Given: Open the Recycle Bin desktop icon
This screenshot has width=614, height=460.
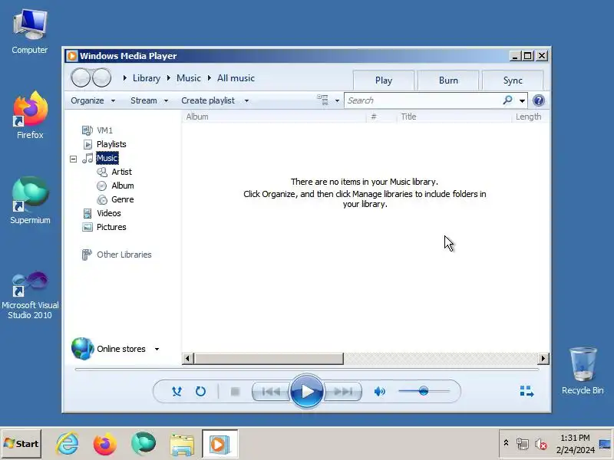Looking at the screenshot, I should [x=583, y=370].
